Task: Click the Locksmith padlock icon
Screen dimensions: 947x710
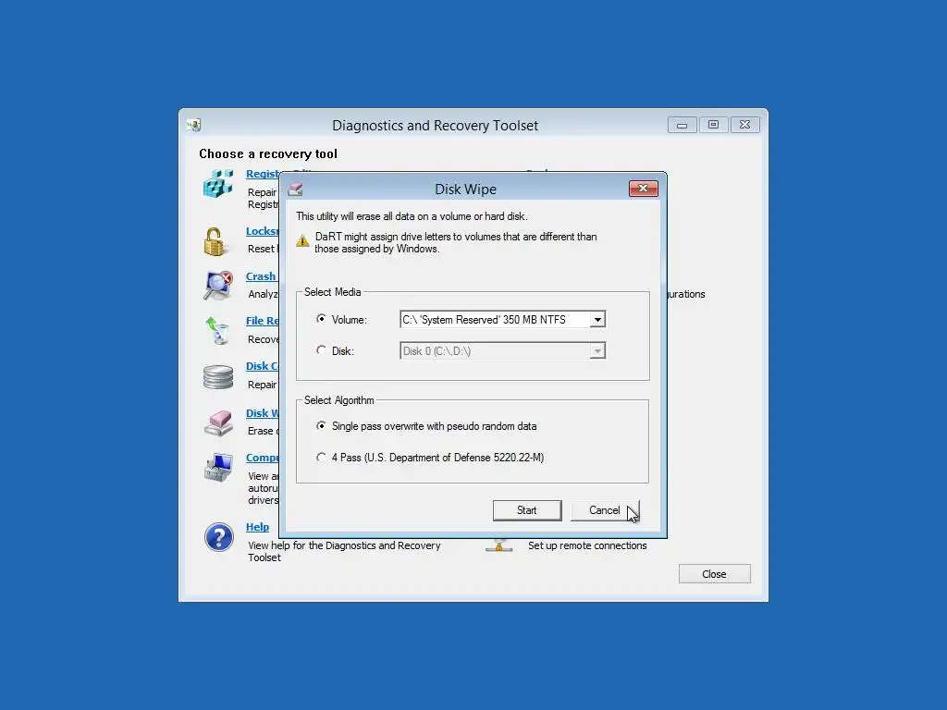Action: pos(215,241)
